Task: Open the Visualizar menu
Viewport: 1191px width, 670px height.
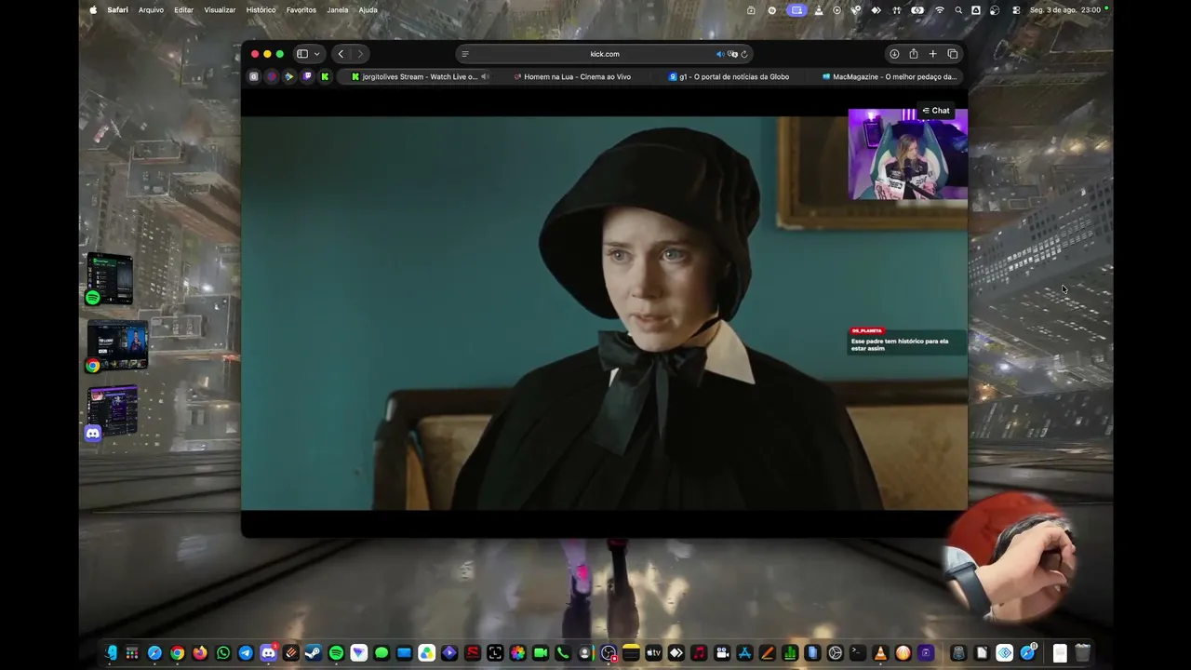Action: coord(220,10)
